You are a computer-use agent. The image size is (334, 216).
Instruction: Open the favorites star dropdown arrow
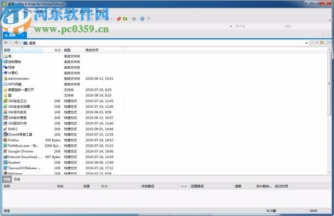pyautogui.click(x=317, y=43)
